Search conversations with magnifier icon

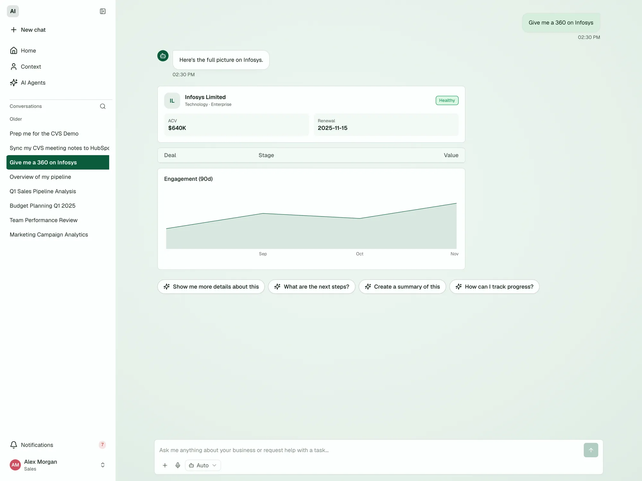[x=103, y=106]
